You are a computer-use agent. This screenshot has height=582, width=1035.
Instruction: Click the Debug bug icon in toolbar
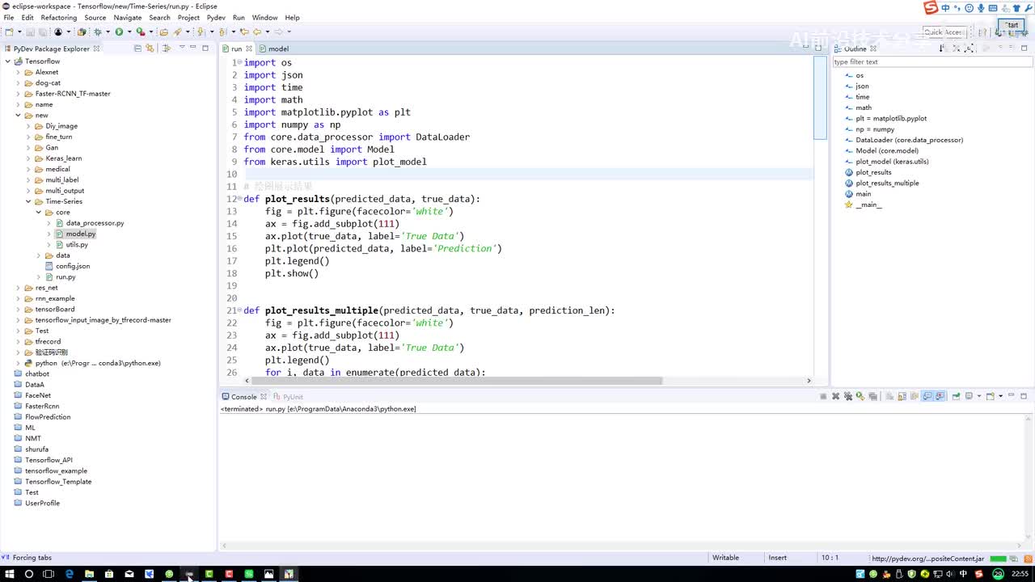tap(98, 32)
